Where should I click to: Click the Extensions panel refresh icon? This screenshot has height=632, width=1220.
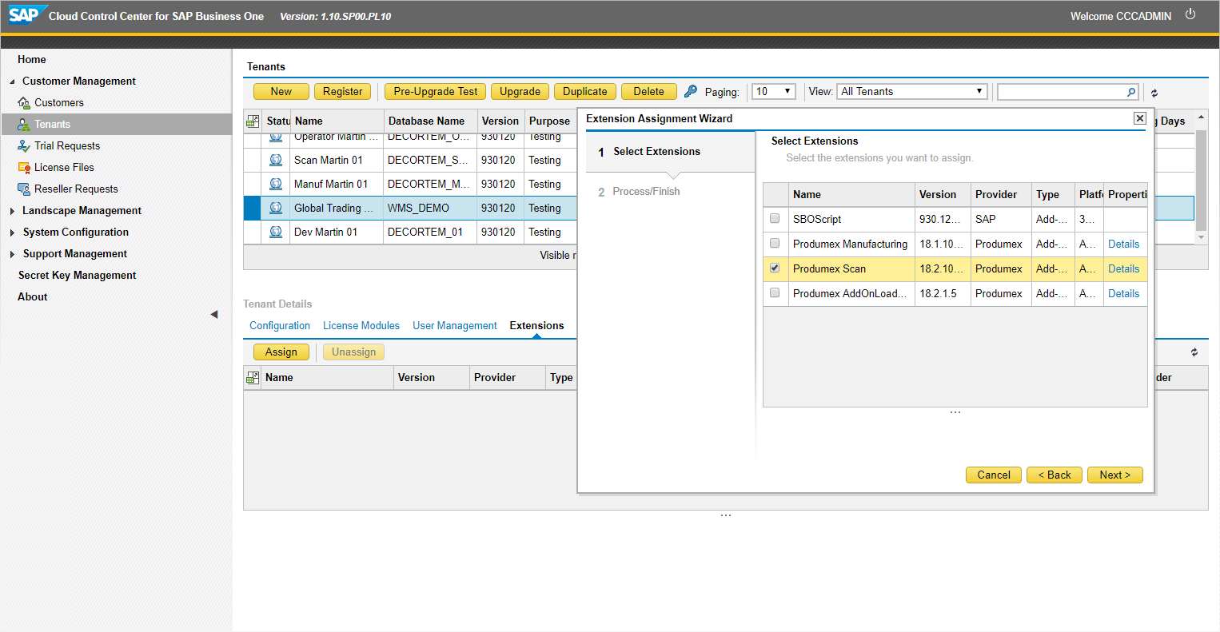click(1194, 352)
